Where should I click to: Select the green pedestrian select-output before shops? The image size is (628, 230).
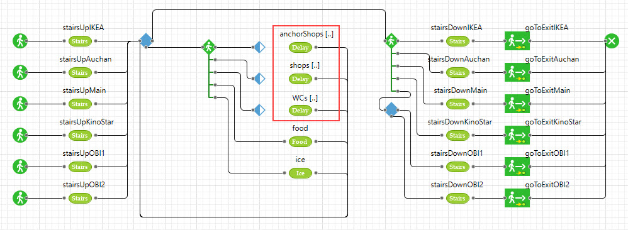pyautogui.click(x=209, y=47)
